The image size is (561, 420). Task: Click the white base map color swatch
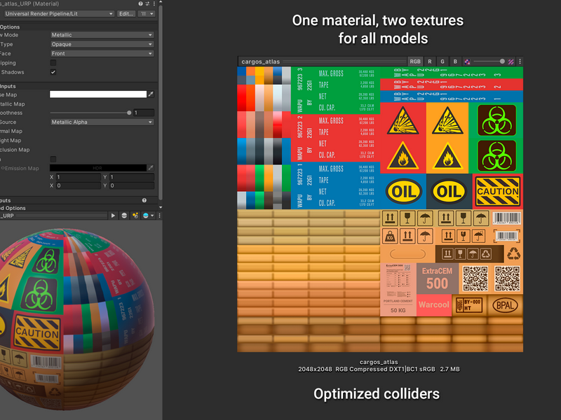point(98,94)
